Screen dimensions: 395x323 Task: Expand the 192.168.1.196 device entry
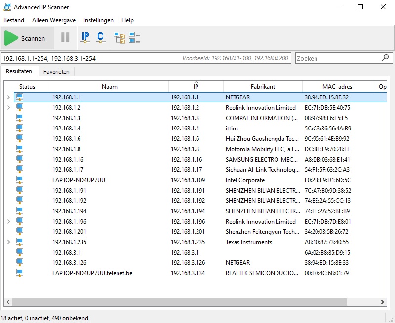point(8,222)
